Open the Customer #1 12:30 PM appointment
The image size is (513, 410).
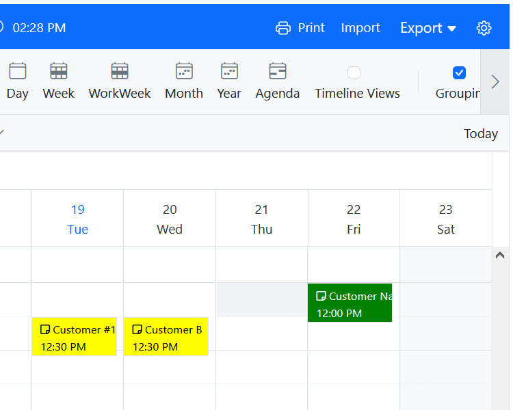(75, 336)
